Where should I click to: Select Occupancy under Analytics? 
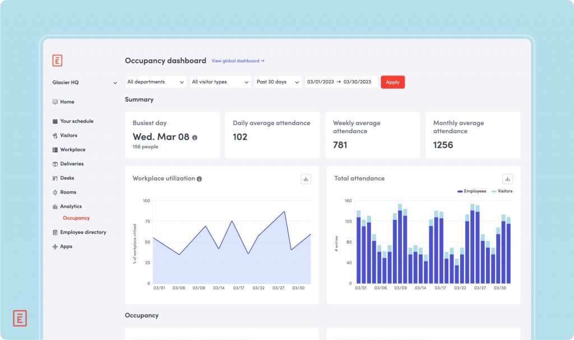(x=76, y=218)
